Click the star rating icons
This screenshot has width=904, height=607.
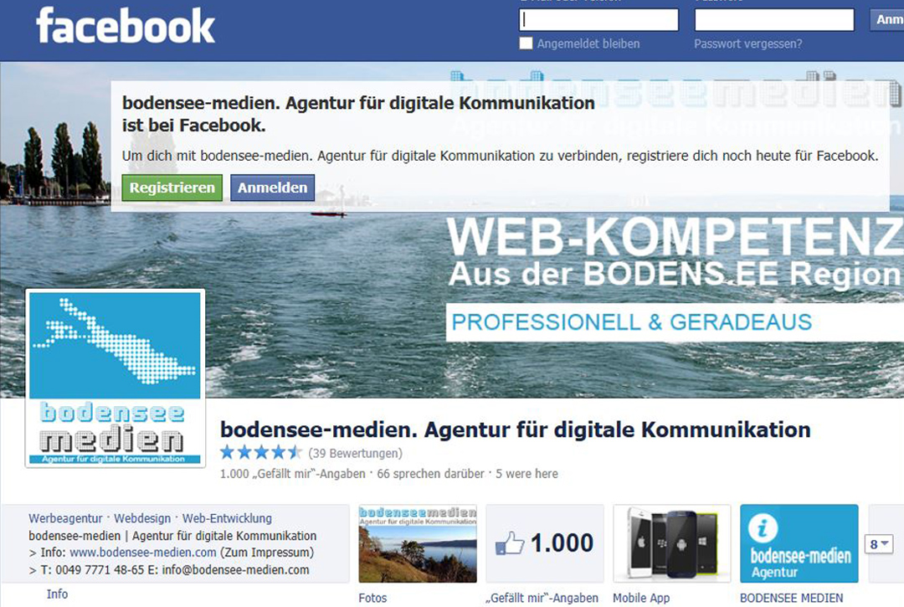(x=261, y=452)
